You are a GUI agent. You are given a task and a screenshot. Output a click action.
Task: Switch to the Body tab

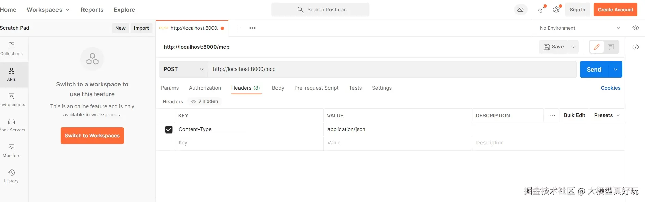coord(278,88)
